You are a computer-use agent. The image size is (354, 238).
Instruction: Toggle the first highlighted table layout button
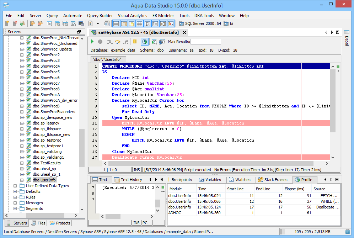click(116, 23)
